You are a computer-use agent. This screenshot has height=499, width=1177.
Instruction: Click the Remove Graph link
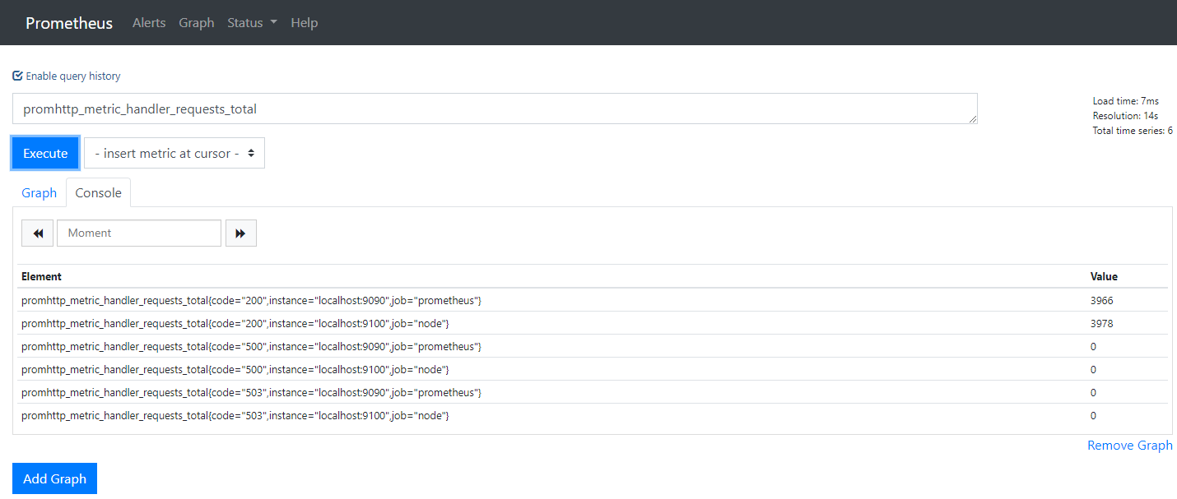tap(1130, 446)
